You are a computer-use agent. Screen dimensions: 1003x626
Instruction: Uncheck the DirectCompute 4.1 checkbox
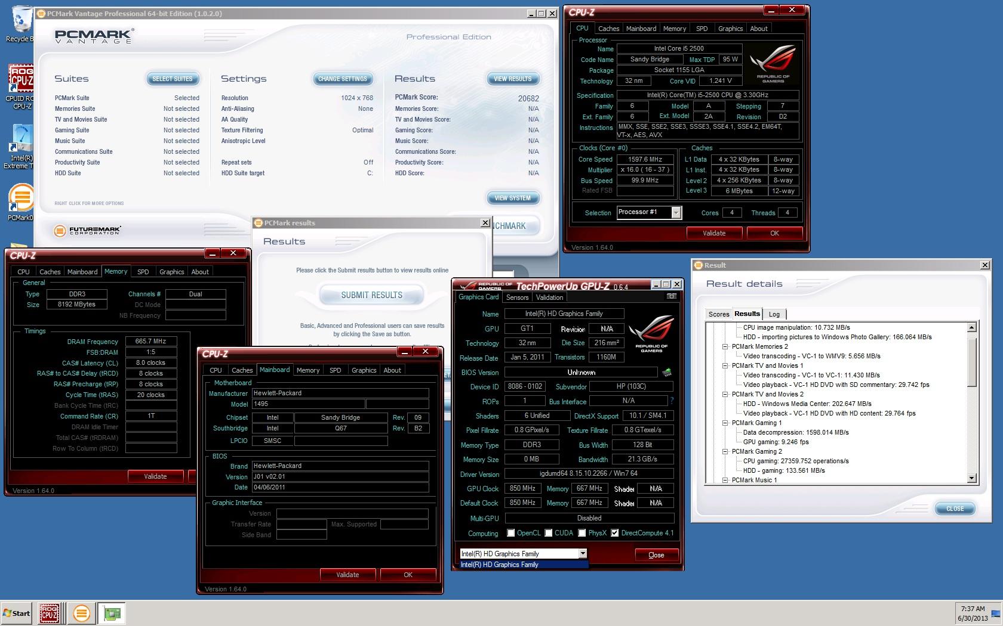coord(614,533)
